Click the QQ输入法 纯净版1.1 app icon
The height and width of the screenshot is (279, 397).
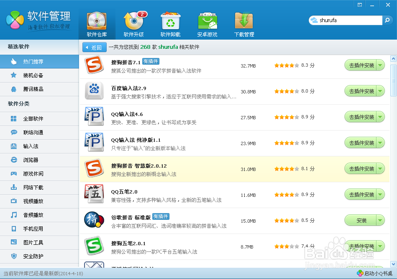pos(94,142)
